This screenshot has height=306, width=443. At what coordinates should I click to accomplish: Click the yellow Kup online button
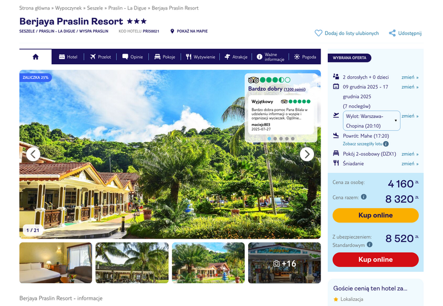[x=375, y=215]
